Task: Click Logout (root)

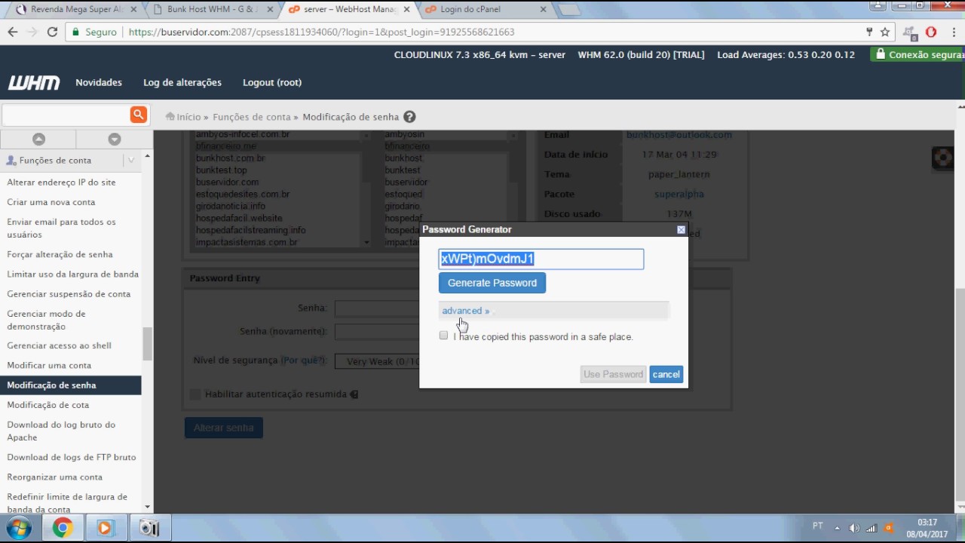Action: 272,82
